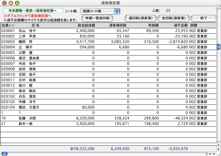Click the amount 80,000
Image resolution: width=221 pixels, height=156 pixels.
pos(88,107)
